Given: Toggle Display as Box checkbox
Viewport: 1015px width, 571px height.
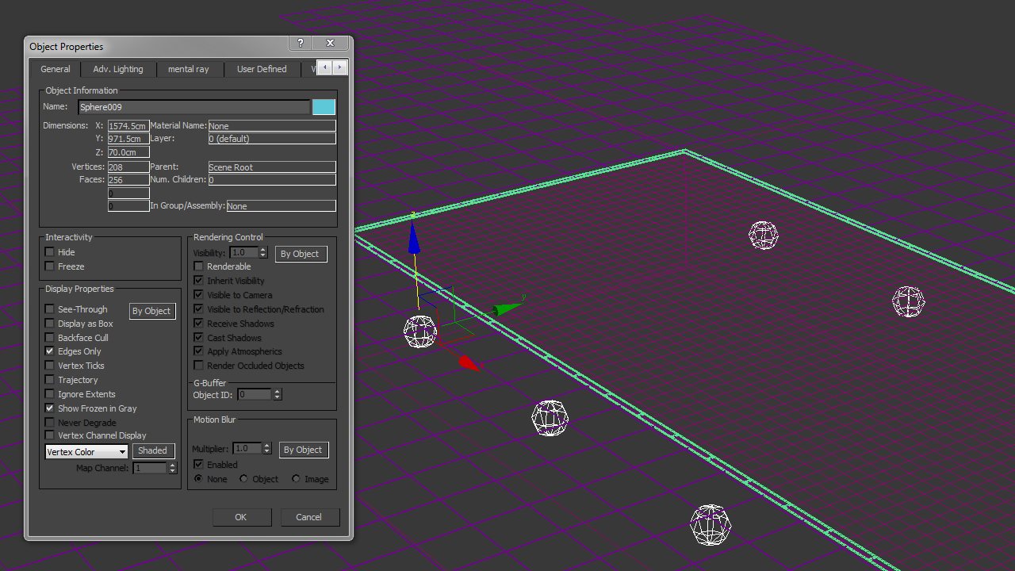Looking at the screenshot, I should tap(50, 324).
